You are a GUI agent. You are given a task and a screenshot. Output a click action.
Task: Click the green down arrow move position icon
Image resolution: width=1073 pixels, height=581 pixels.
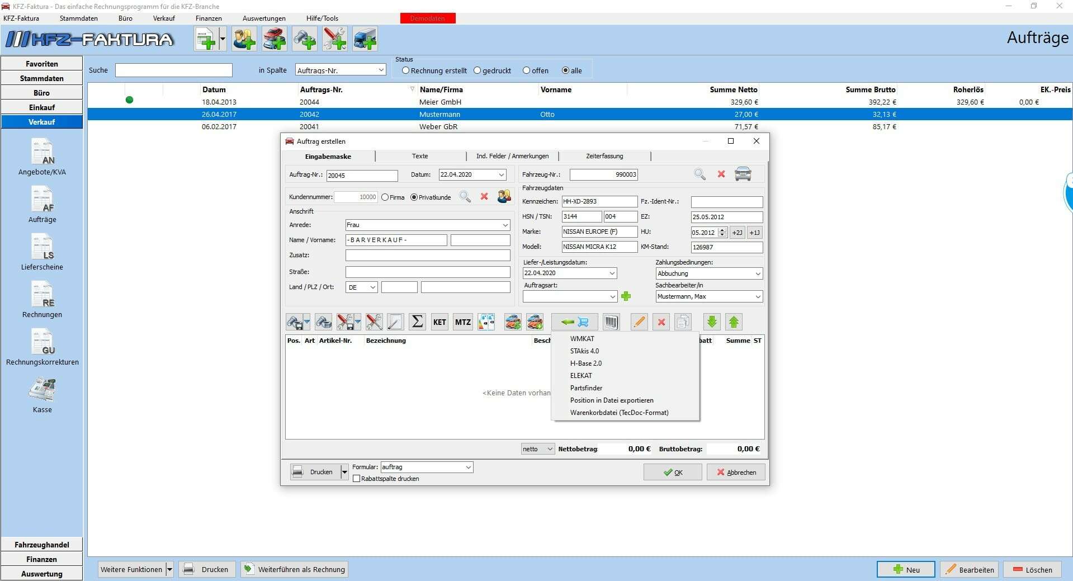[x=712, y=322]
